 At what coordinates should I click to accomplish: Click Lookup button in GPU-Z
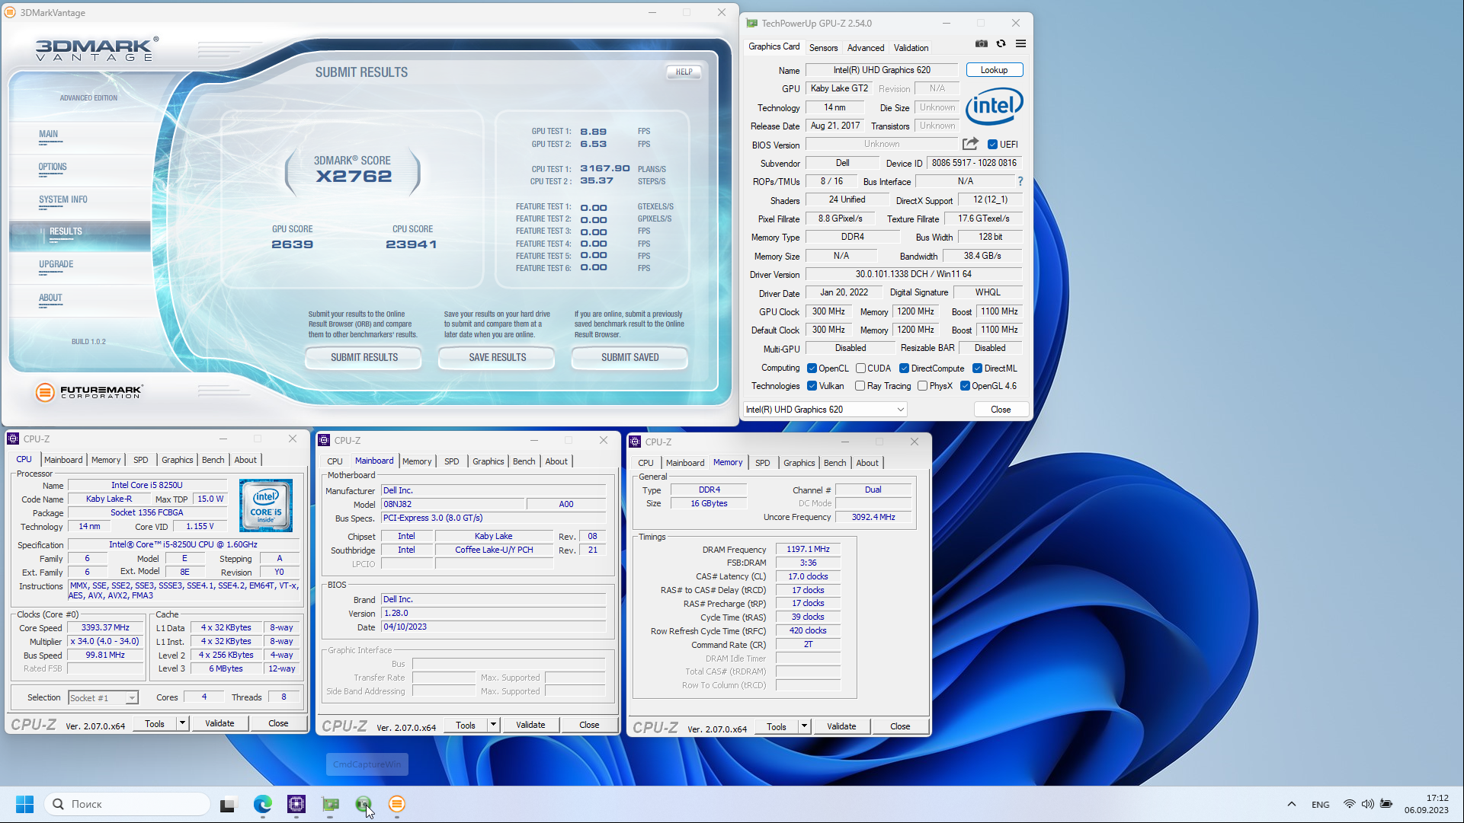pyautogui.click(x=994, y=69)
